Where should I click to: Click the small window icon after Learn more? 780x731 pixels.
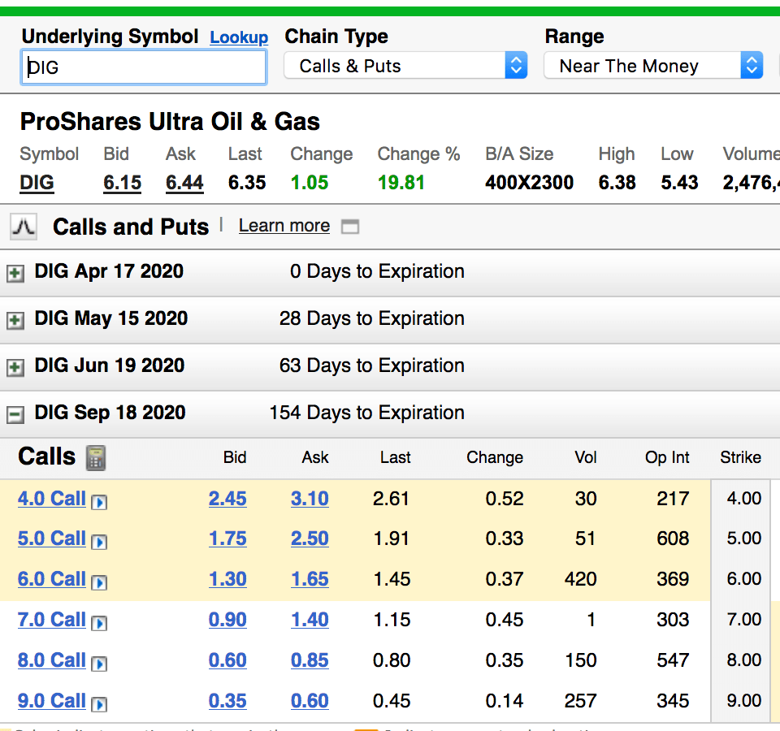[x=350, y=227]
